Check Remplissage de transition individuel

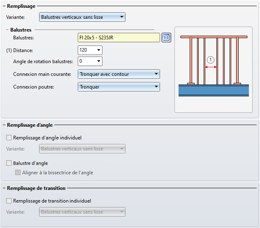coord(9,201)
